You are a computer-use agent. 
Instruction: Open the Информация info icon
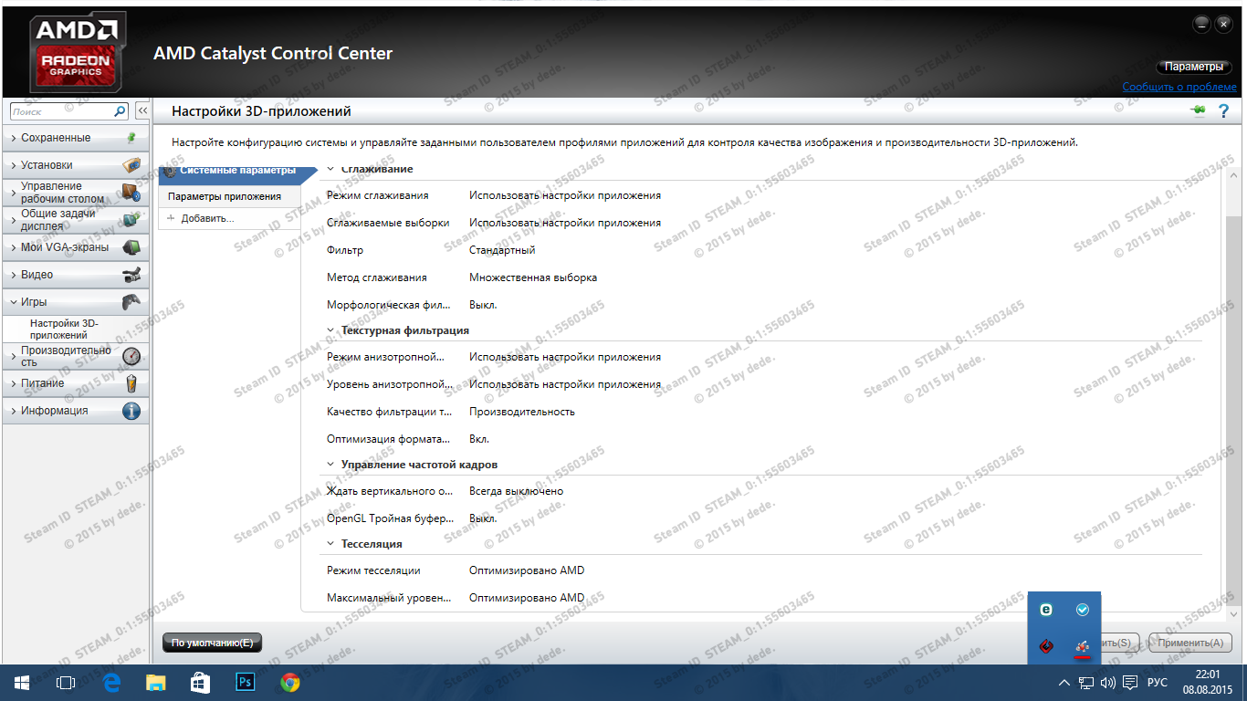pos(131,411)
